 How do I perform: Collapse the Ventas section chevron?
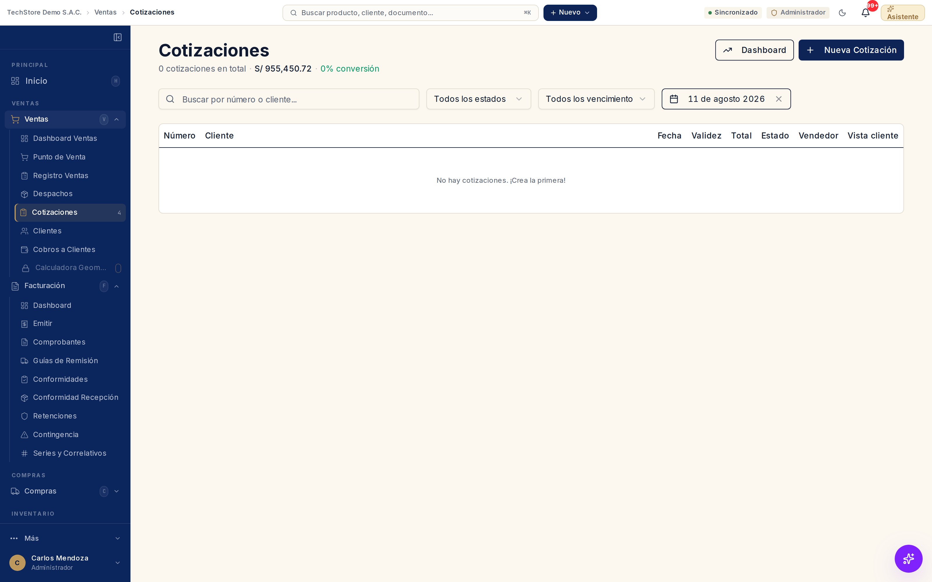point(117,119)
